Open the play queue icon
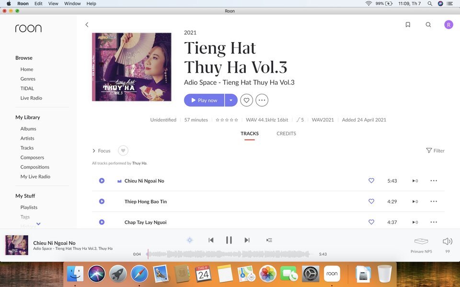Image resolution: width=460 pixels, height=287 pixels. (x=269, y=240)
